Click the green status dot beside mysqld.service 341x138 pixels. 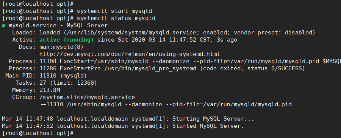3,26
